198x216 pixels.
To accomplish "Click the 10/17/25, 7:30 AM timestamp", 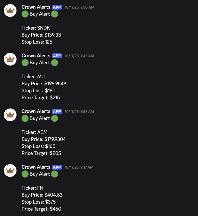I will coord(79,7).
